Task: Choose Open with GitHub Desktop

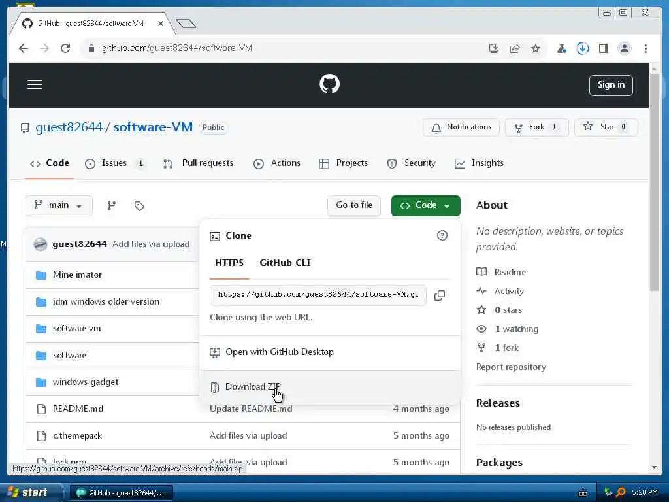Action: (330, 352)
